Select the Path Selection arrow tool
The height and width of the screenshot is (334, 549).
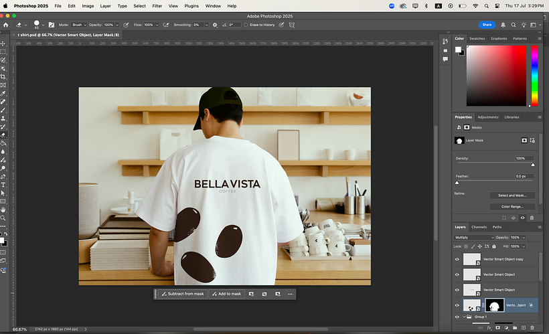[3, 193]
